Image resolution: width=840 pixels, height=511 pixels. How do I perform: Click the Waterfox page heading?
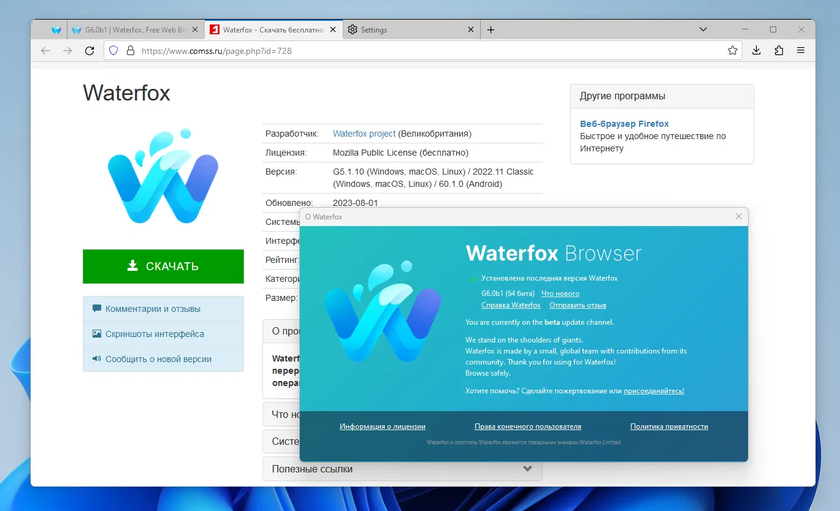pos(126,93)
